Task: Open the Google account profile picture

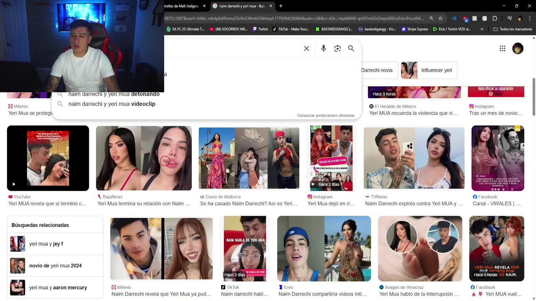Action: pyautogui.click(x=518, y=48)
